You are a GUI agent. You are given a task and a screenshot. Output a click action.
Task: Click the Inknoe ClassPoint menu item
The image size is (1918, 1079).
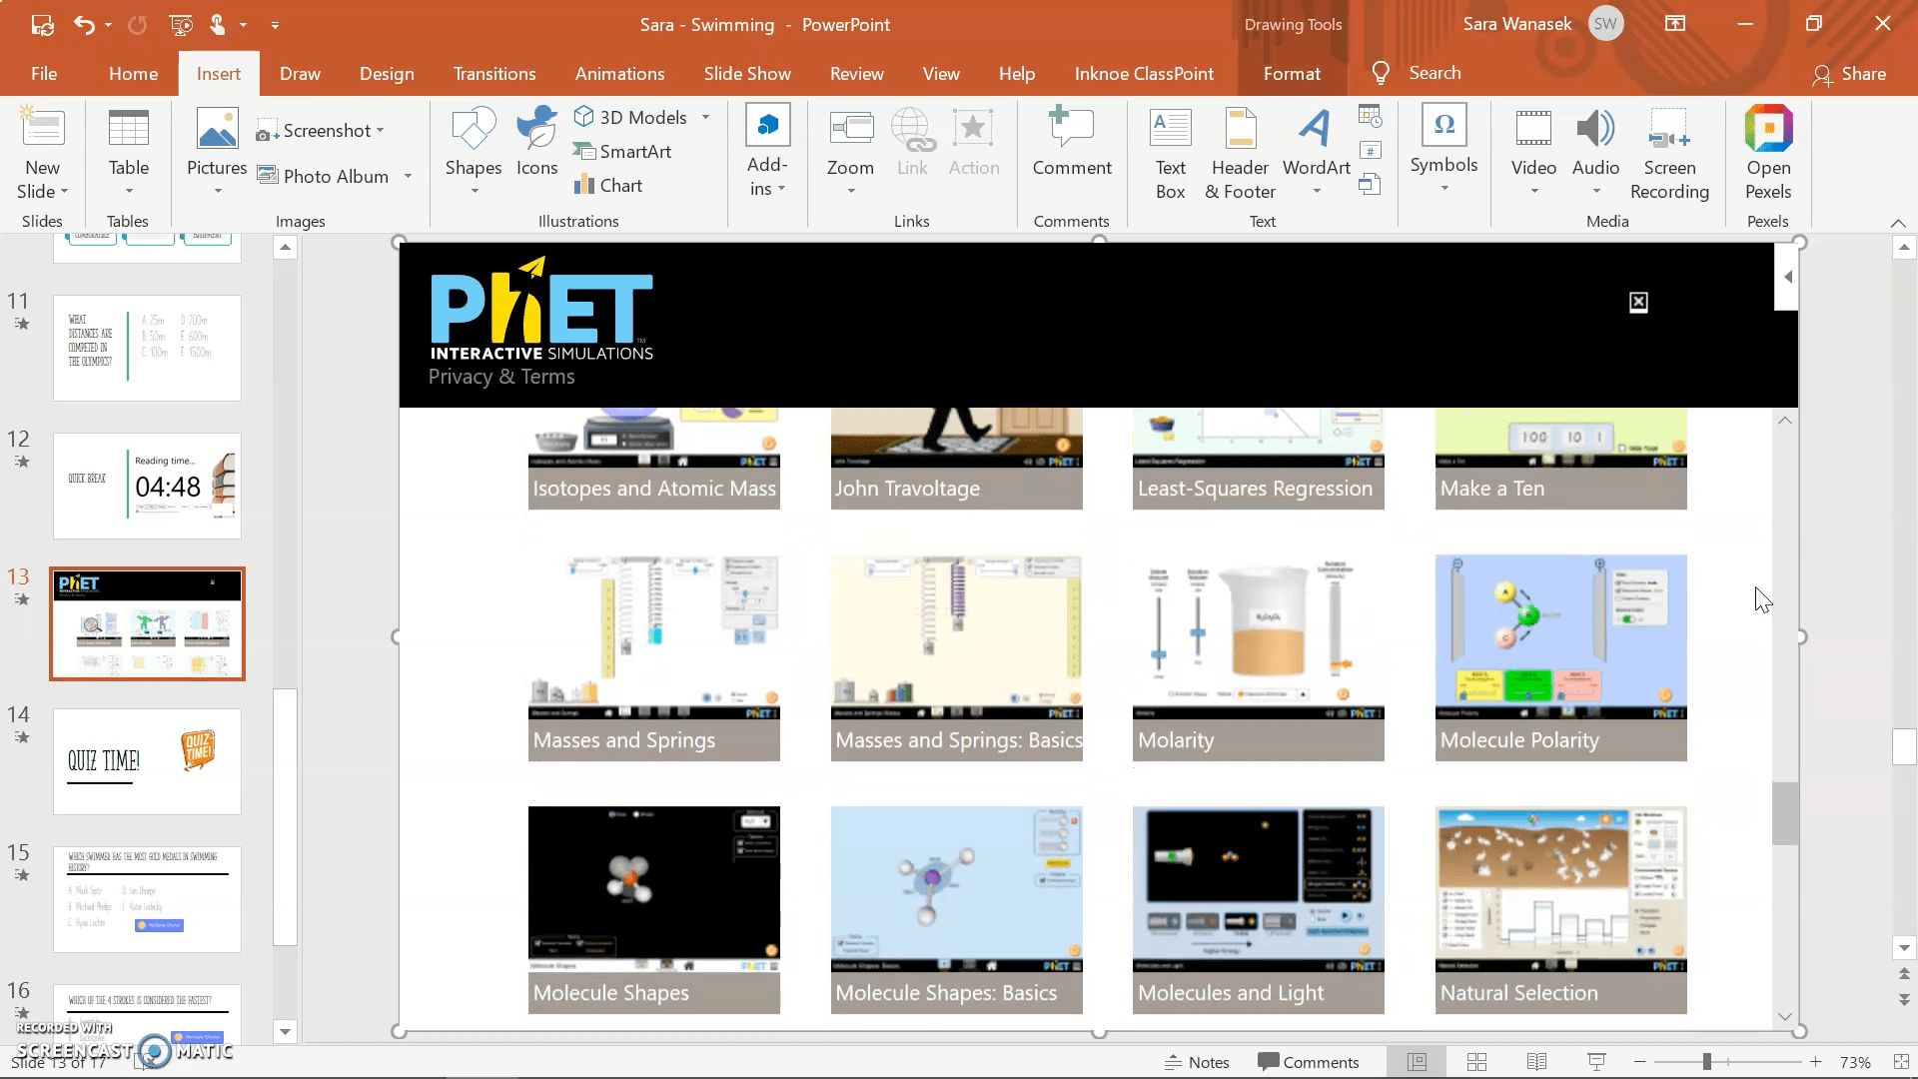pyautogui.click(x=1144, y=73)
